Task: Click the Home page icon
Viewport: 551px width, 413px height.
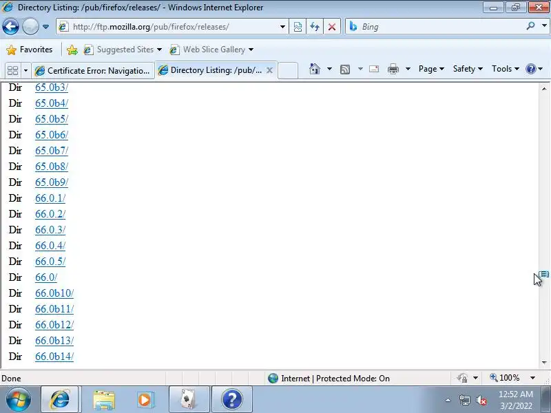Action: (315, 69)
